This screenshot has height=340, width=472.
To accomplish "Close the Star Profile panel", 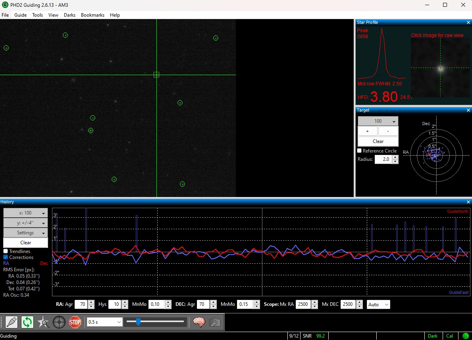I will (468, 22).
